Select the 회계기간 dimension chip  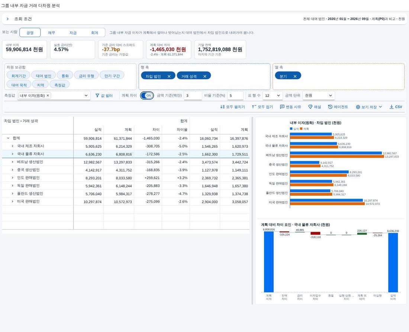[x=19, y=76]
